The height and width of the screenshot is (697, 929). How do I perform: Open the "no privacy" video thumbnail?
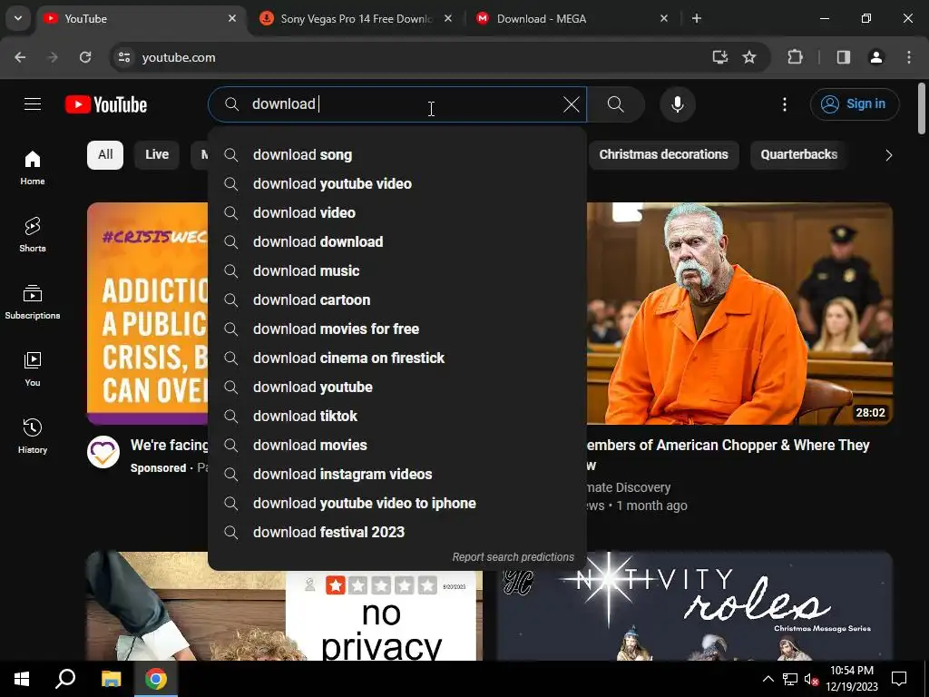(x=284, y=616)
